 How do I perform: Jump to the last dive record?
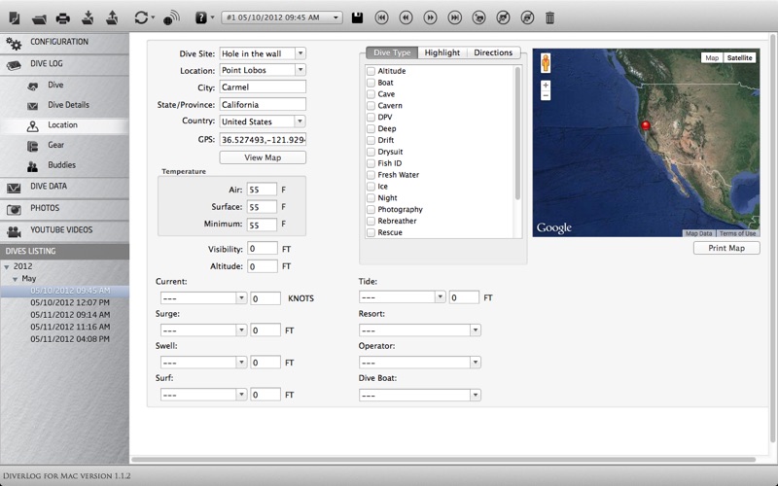[454, 17]
